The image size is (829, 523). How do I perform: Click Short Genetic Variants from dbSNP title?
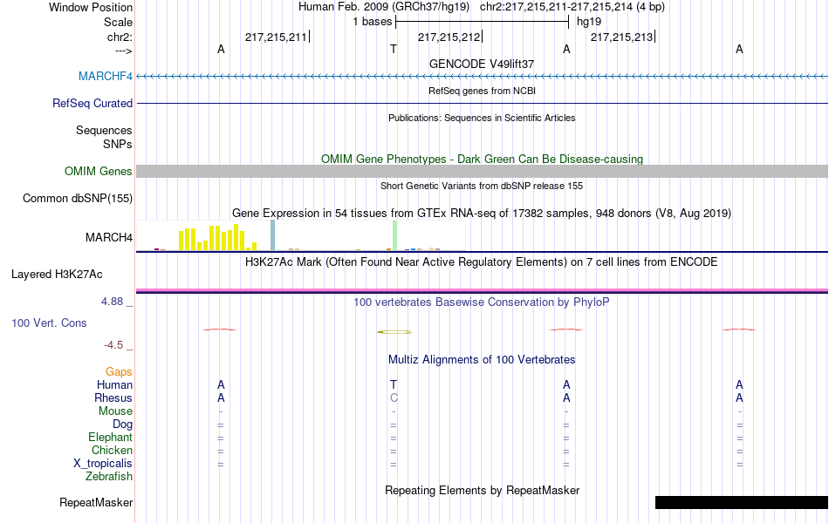coord(482,186)
